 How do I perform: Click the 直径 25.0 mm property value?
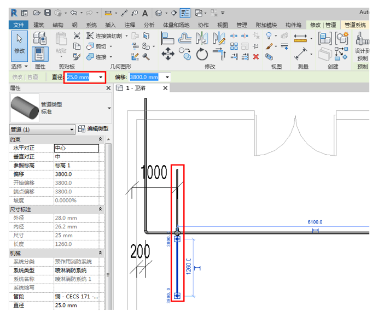point(77,305)
